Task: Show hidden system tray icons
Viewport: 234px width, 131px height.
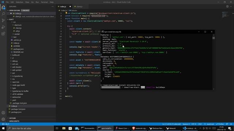Action: click(200, 128)
